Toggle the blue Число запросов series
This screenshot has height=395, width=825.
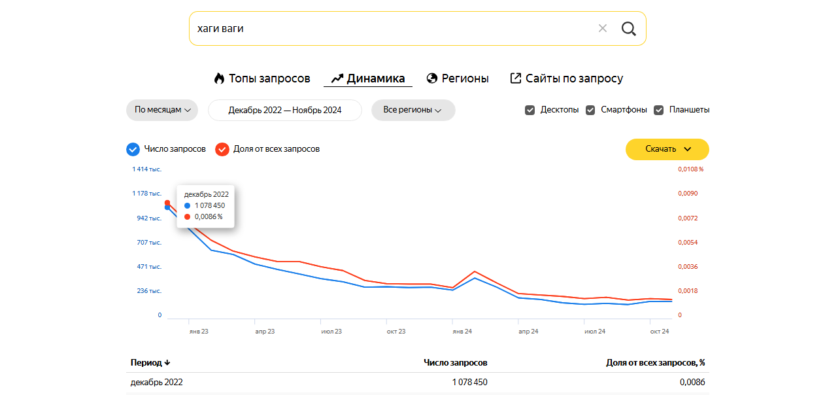point(133,149)
